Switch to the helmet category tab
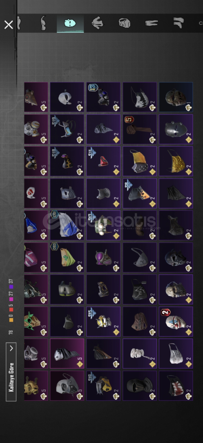203x443 pixels. (125, 23)
